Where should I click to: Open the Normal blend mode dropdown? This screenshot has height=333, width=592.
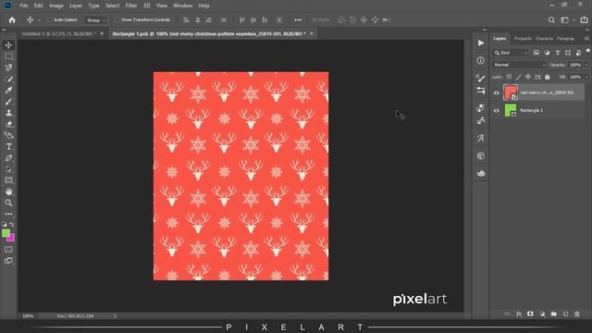pyautogui.click(x=519, y=65)
